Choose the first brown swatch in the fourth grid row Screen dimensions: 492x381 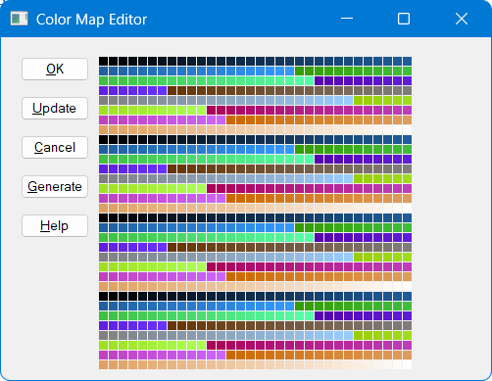tap(172, 90)
